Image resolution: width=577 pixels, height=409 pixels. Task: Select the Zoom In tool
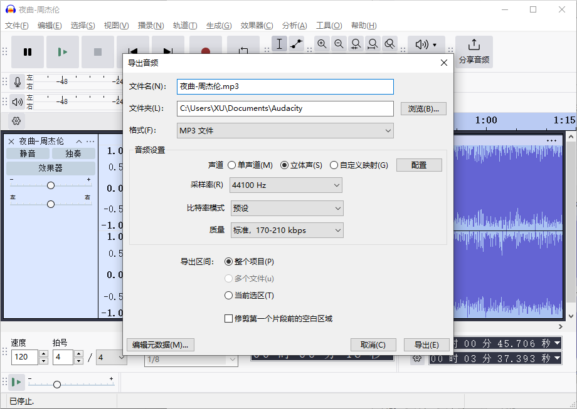pos(322,44)
